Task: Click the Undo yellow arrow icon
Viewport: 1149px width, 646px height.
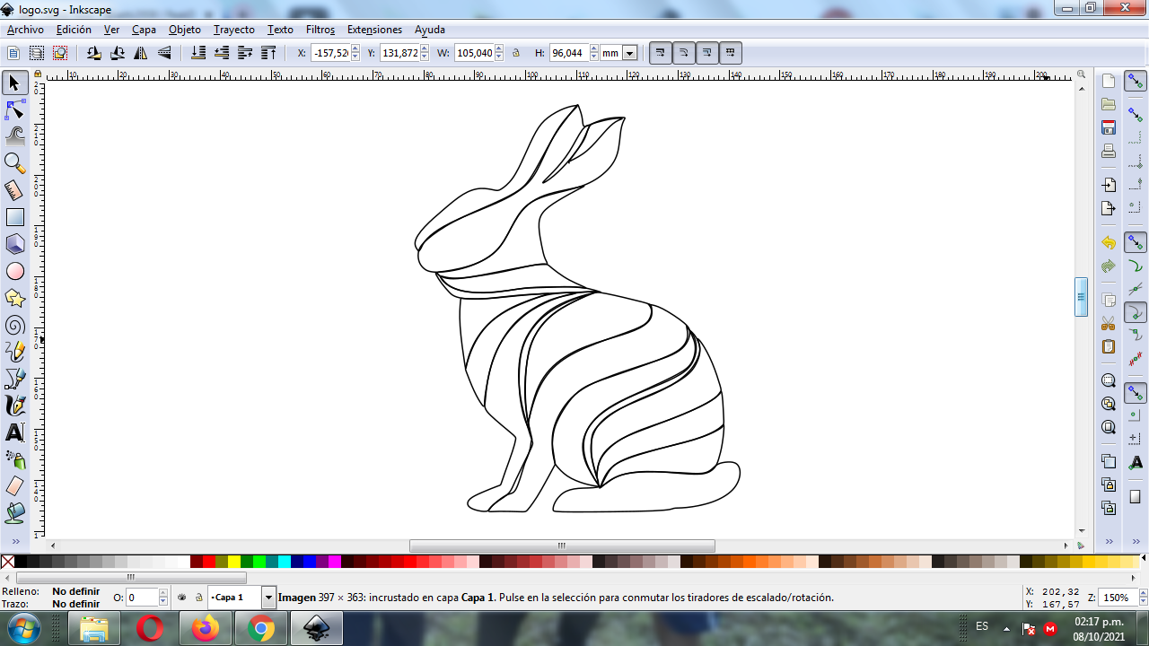Action: pyautogui.click(x=1109, y=242)
